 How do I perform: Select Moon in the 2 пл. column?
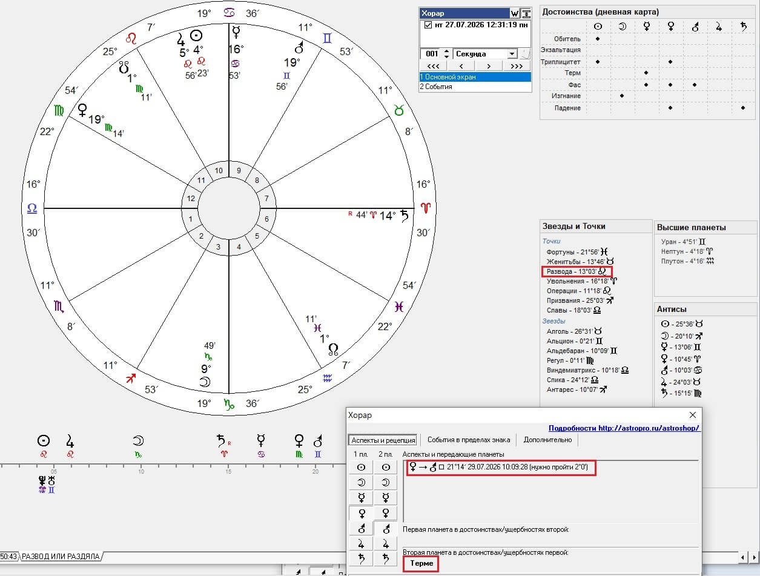[385, 483]
